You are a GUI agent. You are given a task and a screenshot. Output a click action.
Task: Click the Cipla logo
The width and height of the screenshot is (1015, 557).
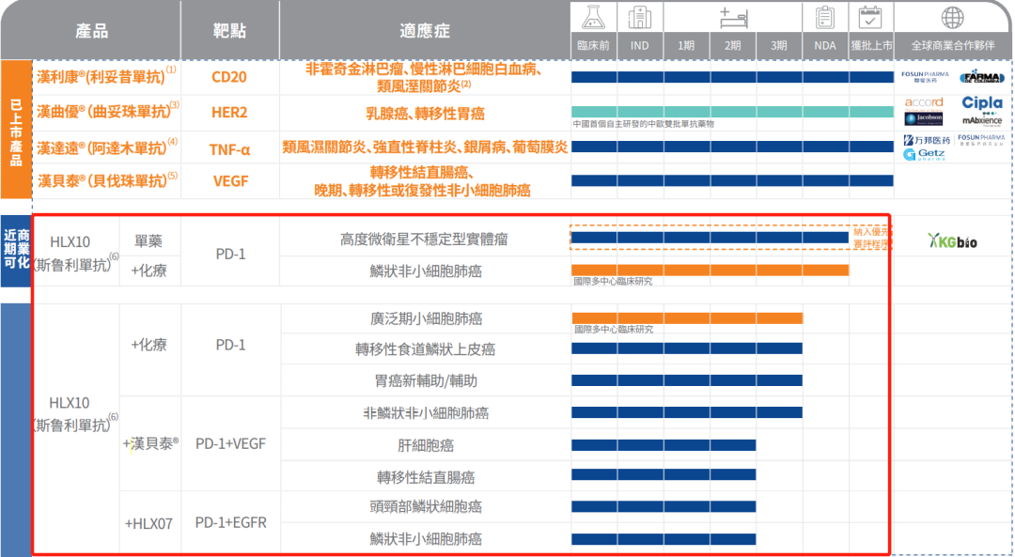coord(982,102)
